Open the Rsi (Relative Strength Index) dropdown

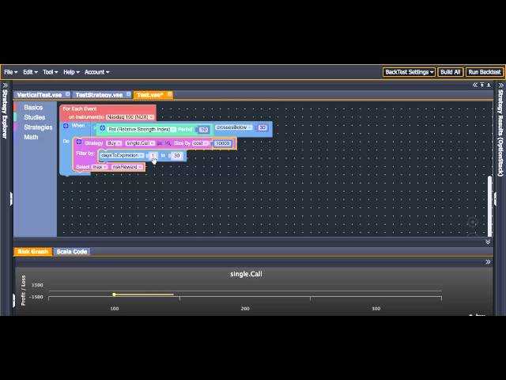point(142,129)
